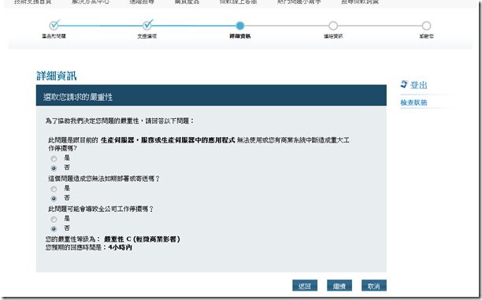This screenshot has height=300, width=482.
Task: Click the 嚴重性 C (輕微商業影響) text
Action: point(142,239)
